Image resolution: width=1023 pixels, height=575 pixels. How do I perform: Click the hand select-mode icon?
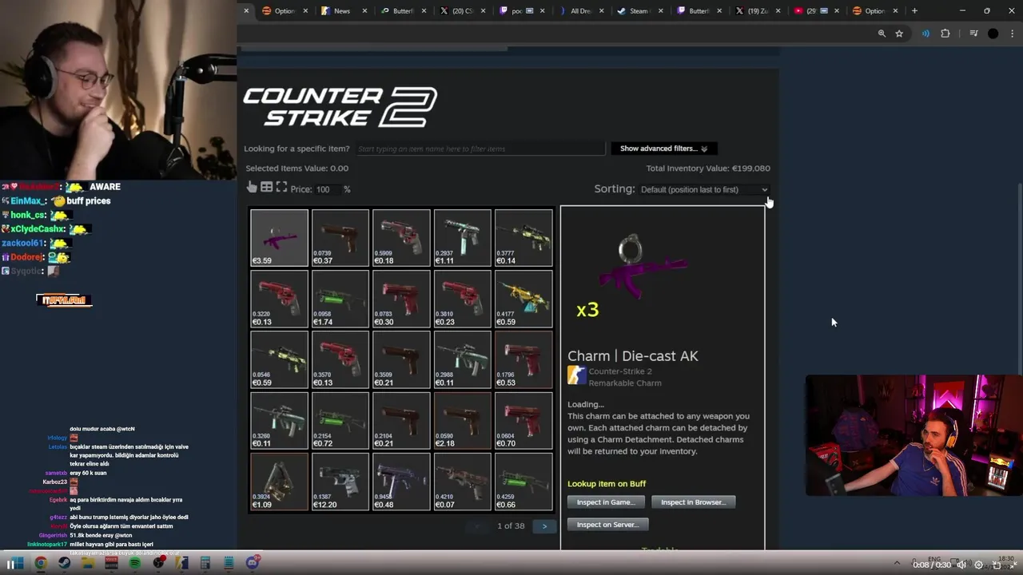[x=252, y=187]
